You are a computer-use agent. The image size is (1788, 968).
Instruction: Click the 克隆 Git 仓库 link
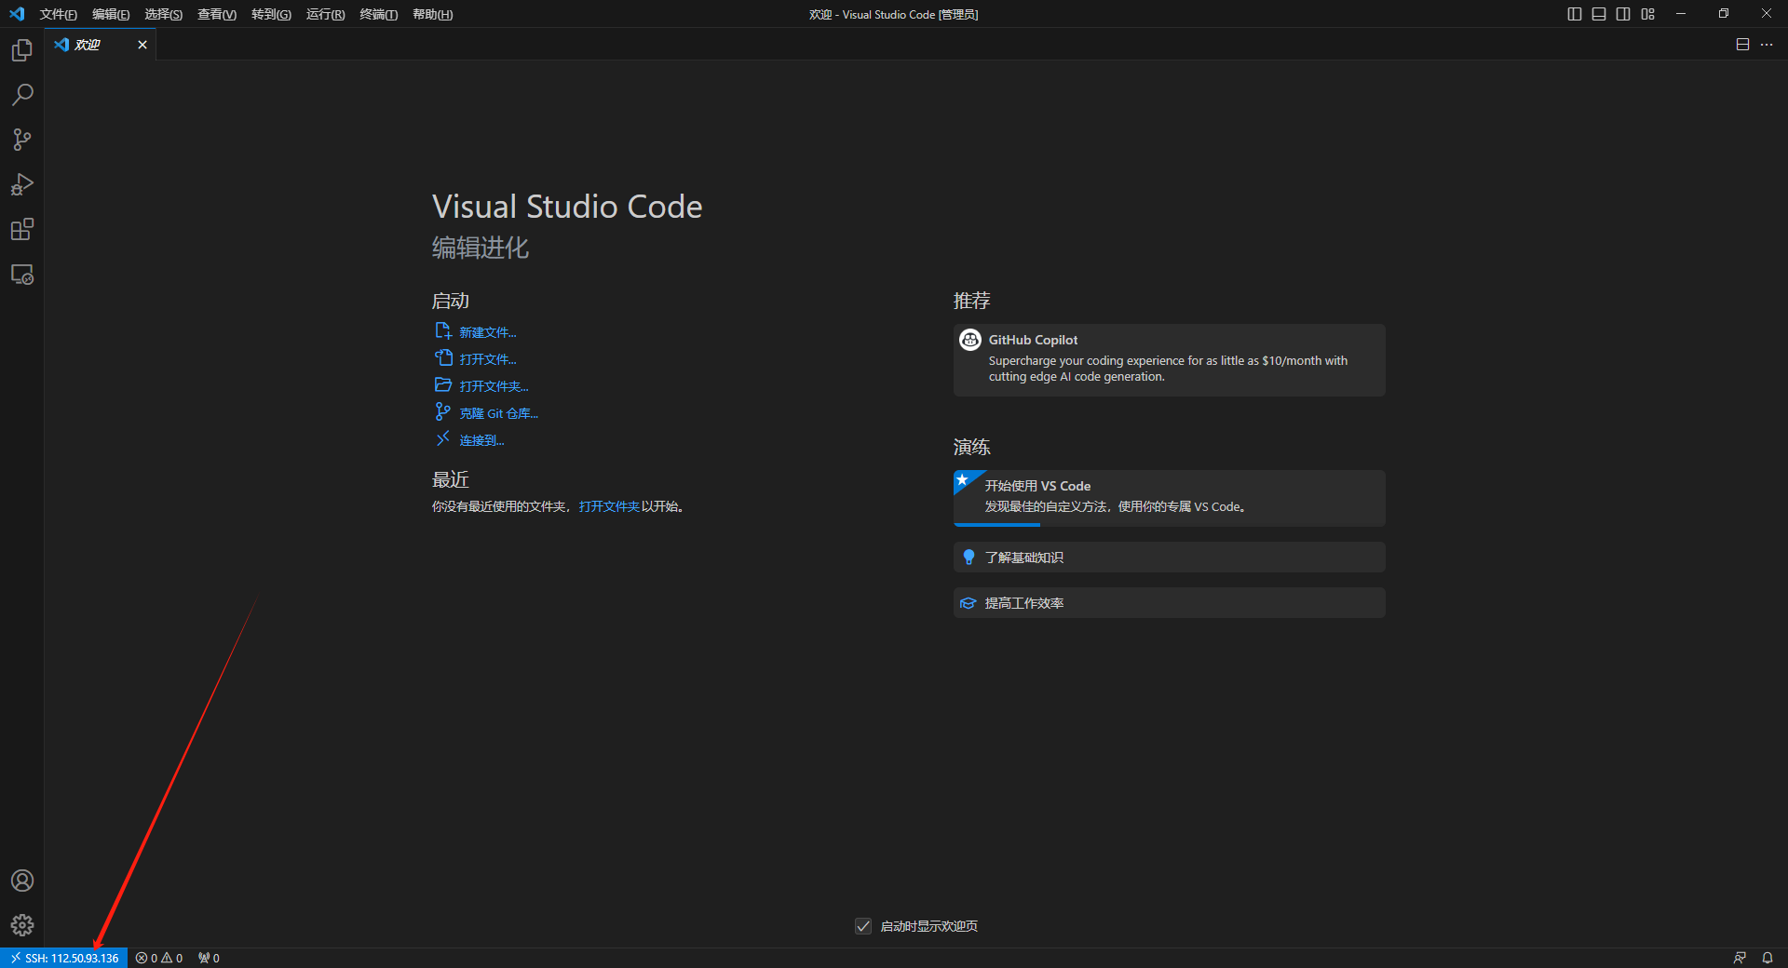point(498,412)
